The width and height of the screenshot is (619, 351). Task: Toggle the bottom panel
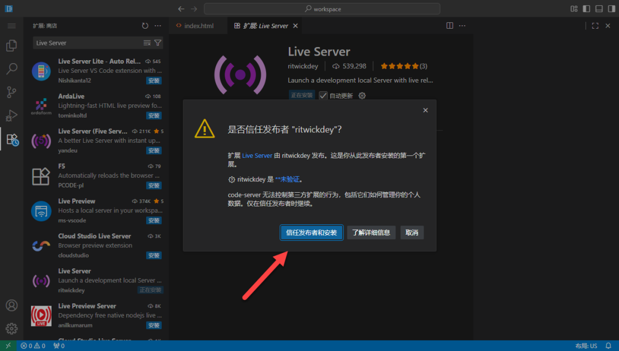599,9
